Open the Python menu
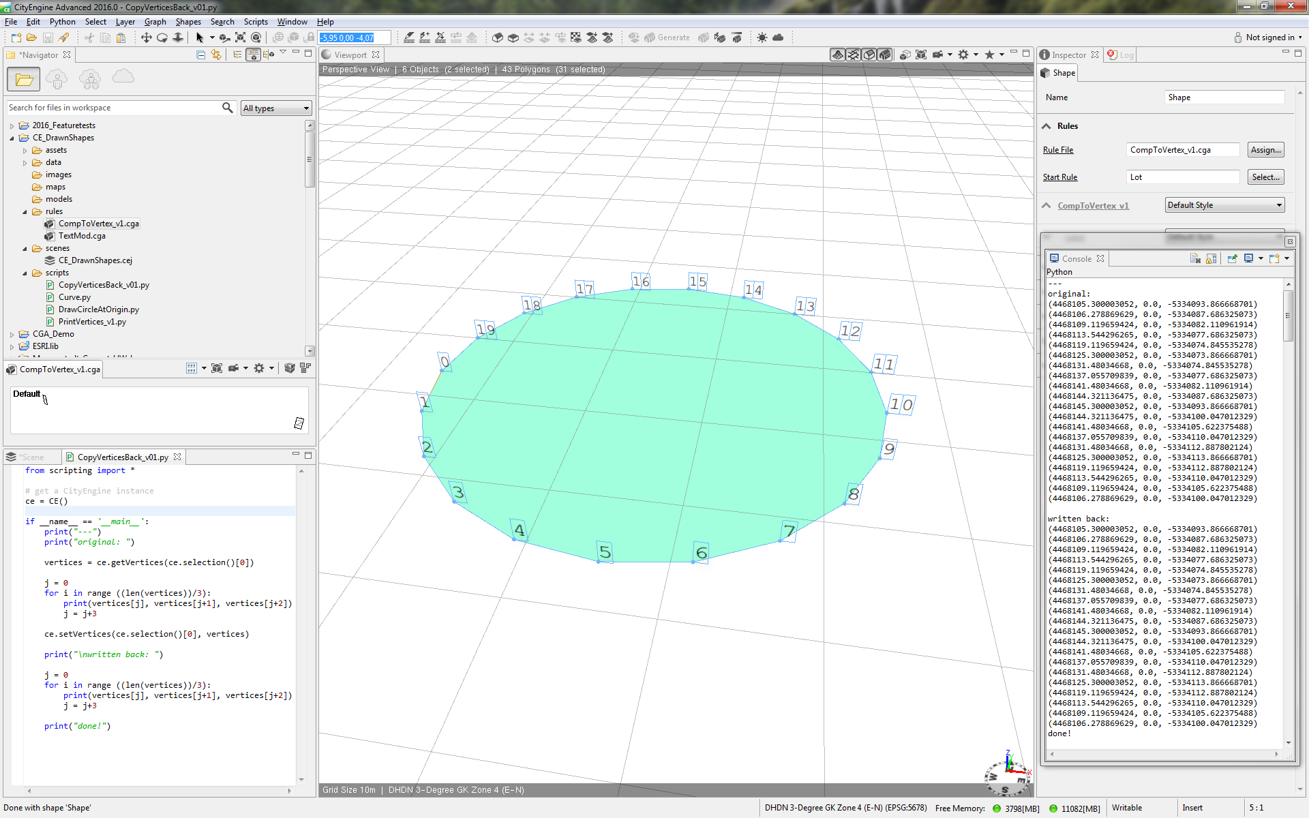 (x=62, y=22)
